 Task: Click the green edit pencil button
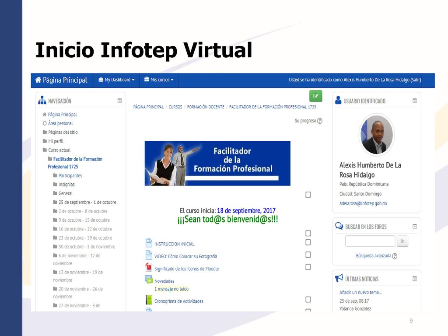tap(316, 96)
